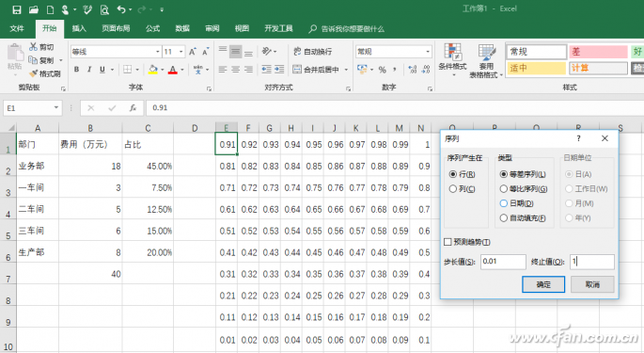Image resolution: width=644 pixels, height=353 pixels.
Task: Click the align left icon
Action: [x=223, y=70]
